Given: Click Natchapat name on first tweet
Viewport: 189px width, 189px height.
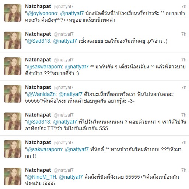Looking at the screenshot, I should point(38,7).
